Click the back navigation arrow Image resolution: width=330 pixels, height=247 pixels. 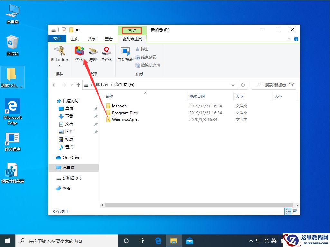pos(54,85)
